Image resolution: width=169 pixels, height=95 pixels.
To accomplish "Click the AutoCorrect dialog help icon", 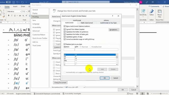I will [x=112, y=16].
